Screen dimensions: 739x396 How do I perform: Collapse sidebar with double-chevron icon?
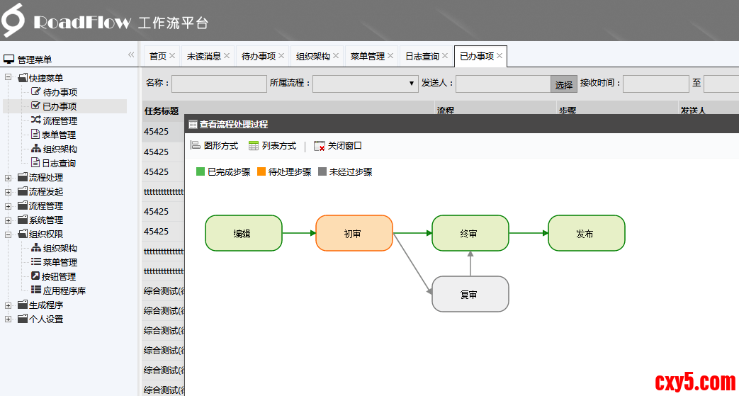[131, 55]
